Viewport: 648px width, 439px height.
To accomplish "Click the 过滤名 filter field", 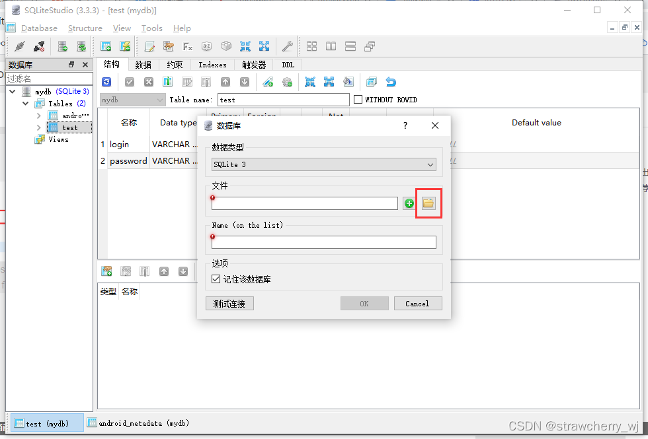I will (49, 79).
